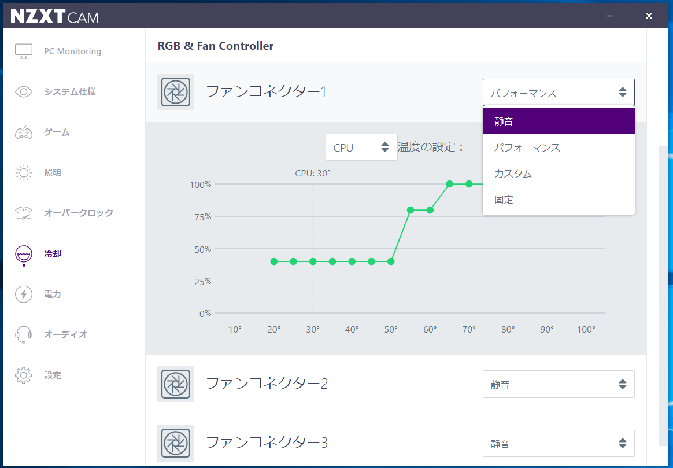Click the fan icon for ファンコネクター1
This screenshot has width=673, height=468.
pos(175,92)
